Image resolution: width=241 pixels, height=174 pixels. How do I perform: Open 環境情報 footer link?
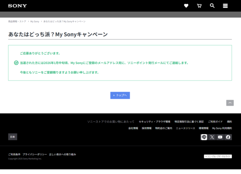pos(204,128)
